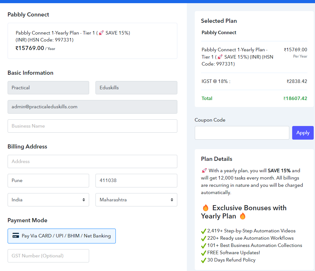Click the green Total label

(x=207, y=98)
